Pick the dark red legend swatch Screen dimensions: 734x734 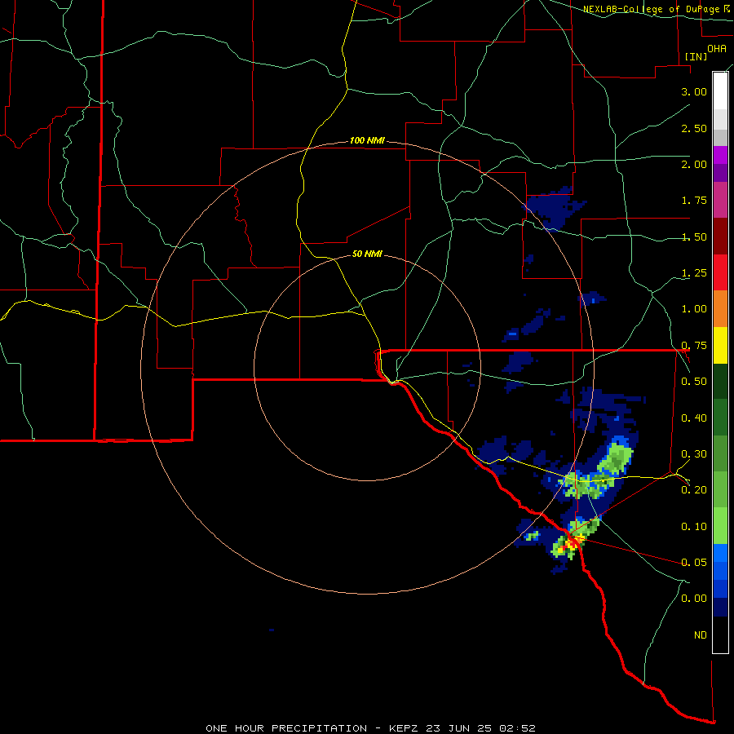tap(720, 237)
